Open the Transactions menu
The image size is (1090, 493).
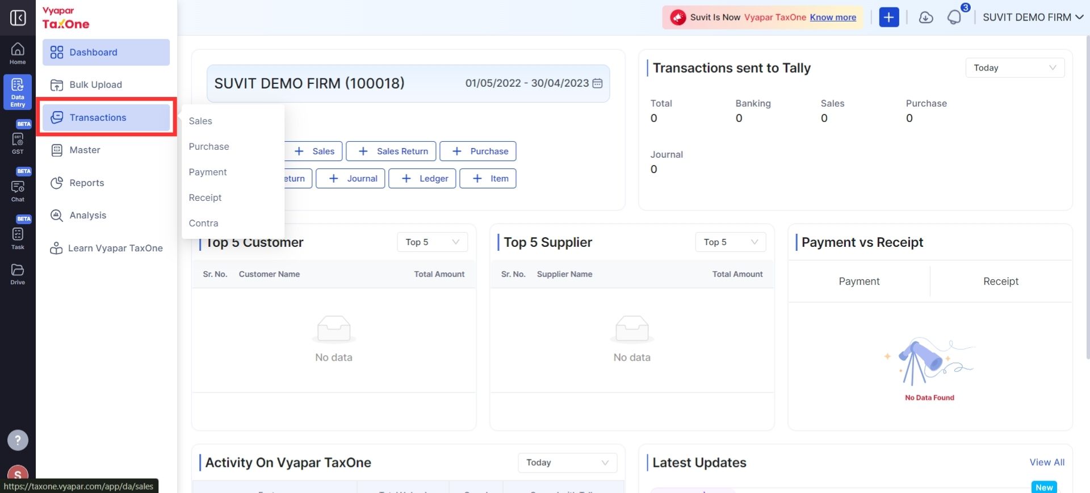pyautogui.click(x=106, y=117)
